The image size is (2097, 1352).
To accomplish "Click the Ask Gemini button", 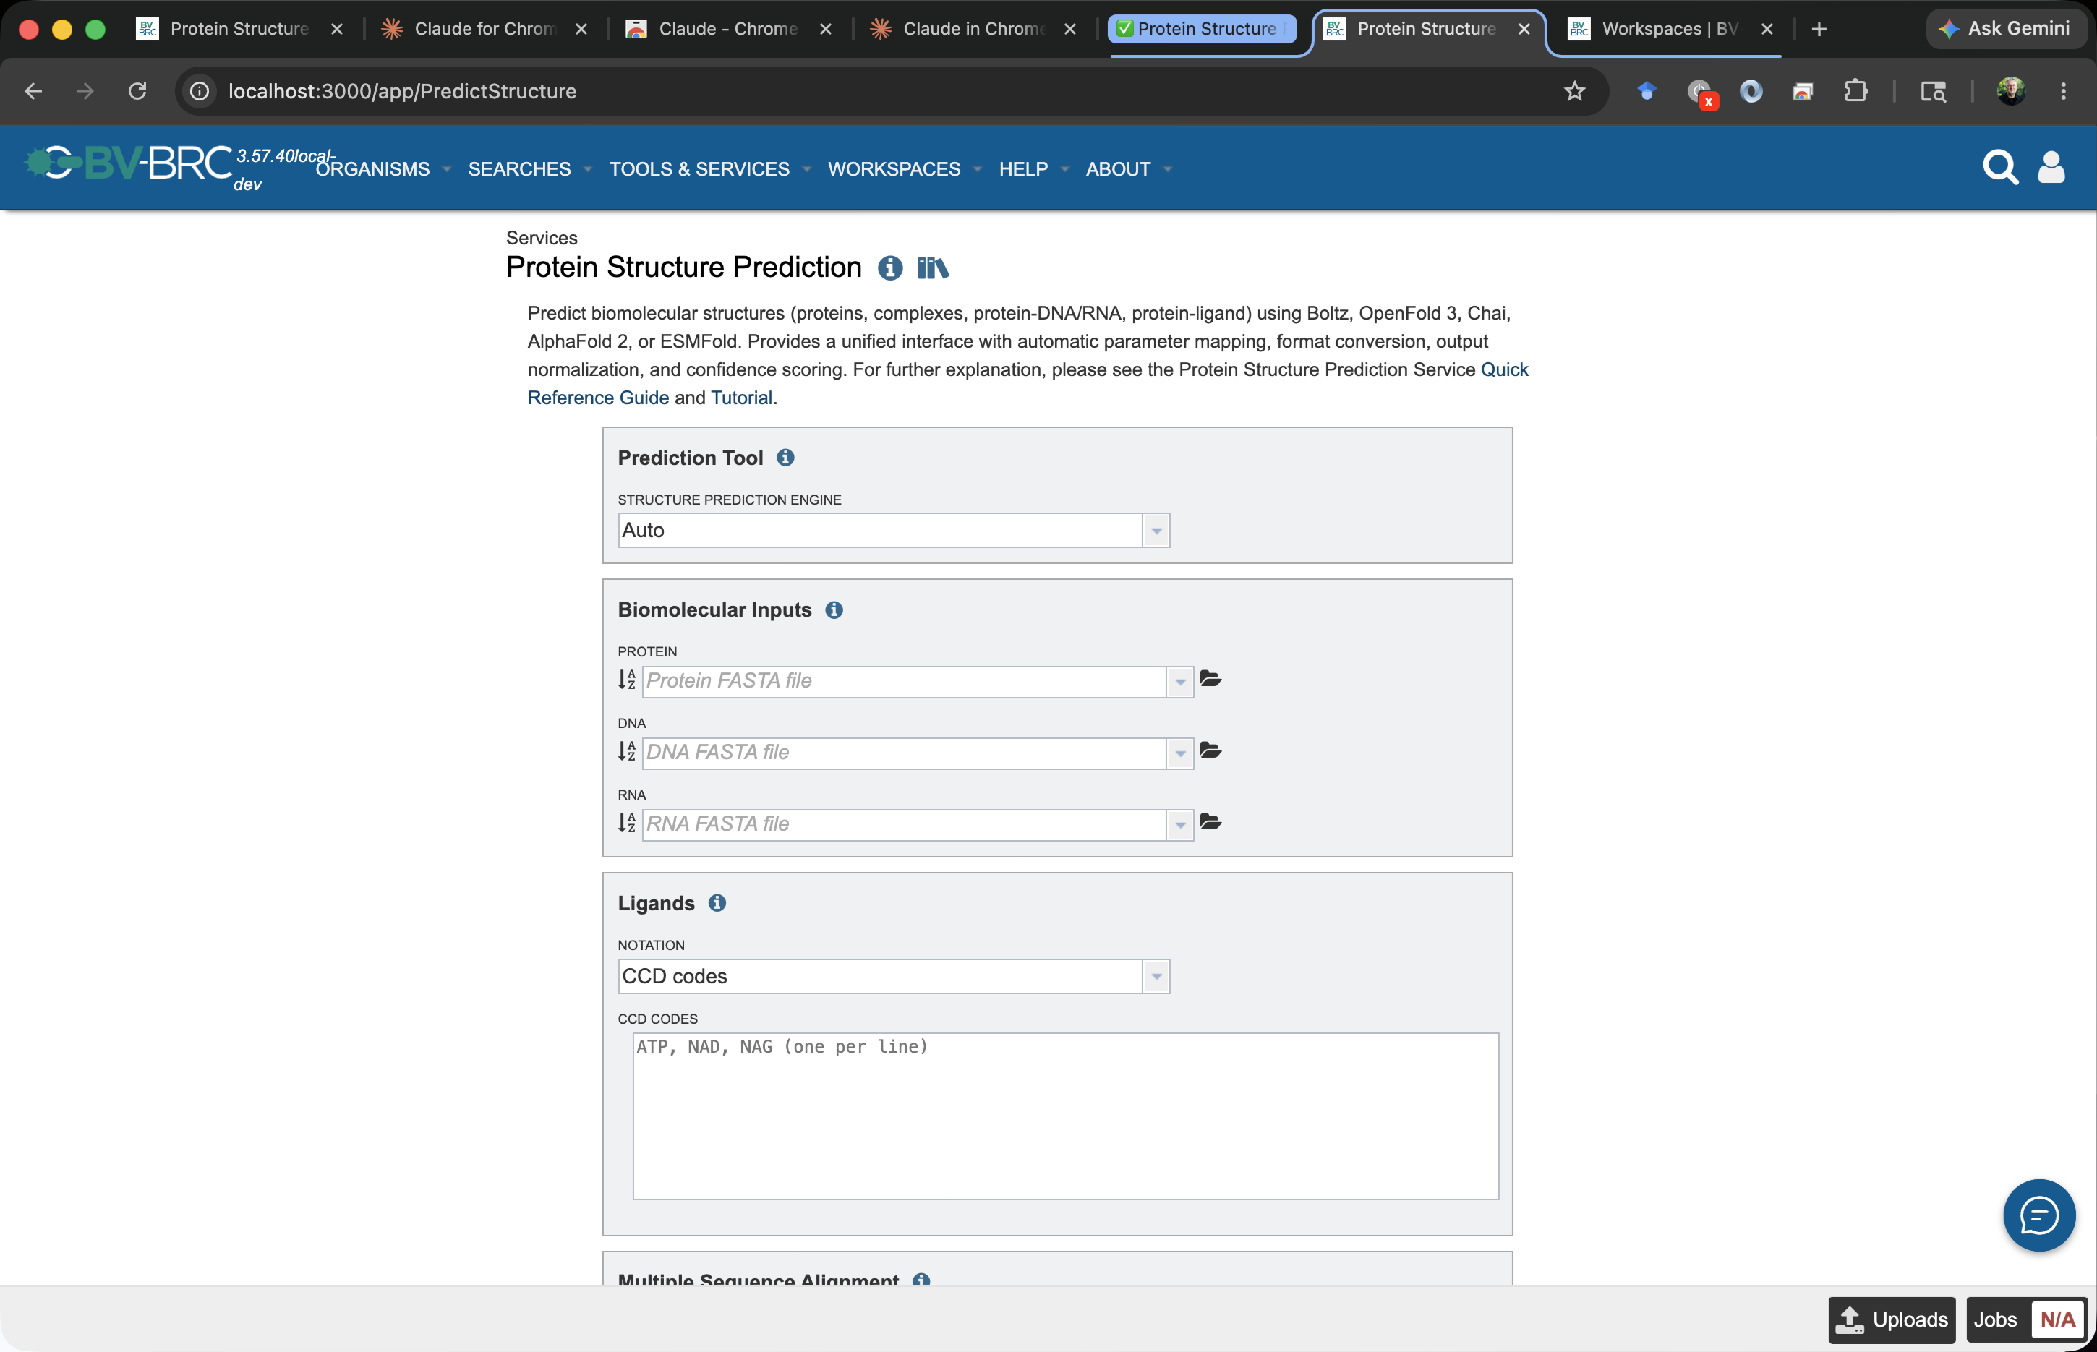I will click(x=2005, y=29).
